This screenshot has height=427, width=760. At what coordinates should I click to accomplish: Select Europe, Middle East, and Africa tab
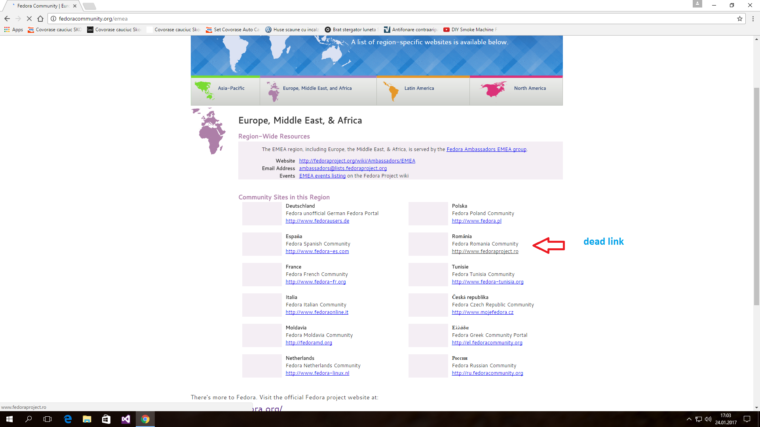(318, 91)
